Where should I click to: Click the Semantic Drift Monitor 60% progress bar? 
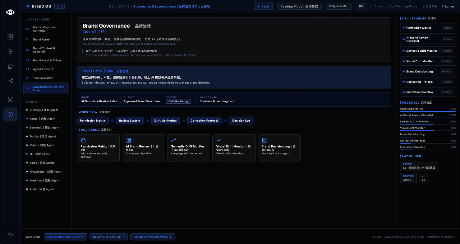pos(428,124)
